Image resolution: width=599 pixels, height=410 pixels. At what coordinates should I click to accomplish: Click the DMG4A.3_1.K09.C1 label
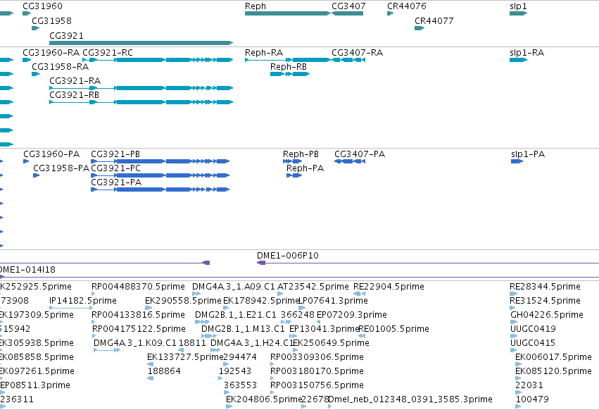click(135, 343)
